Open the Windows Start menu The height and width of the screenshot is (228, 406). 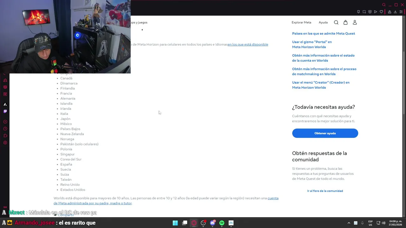point(175,223)
